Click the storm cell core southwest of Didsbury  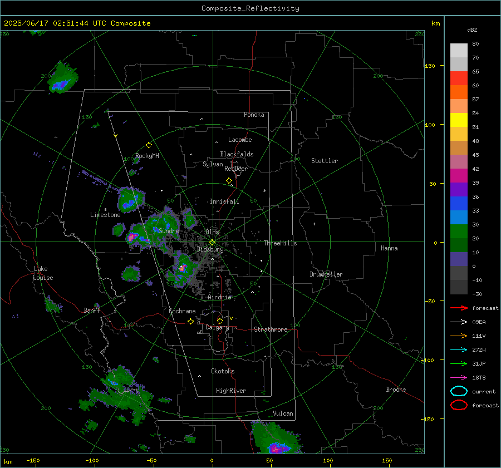182,269
